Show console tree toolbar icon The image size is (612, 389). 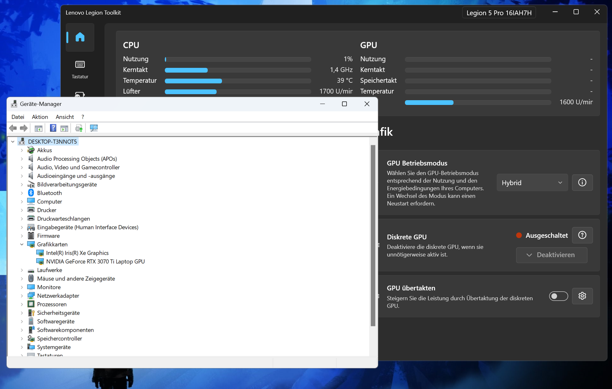click(38, 128)
